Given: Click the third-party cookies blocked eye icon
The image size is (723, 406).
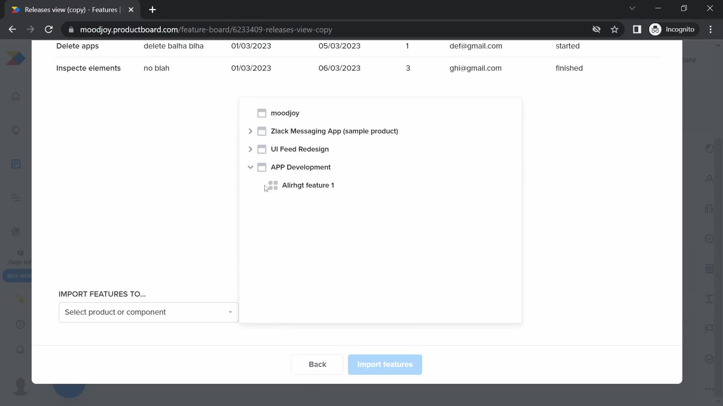Looking at the screenshot, I should point(596,29).
